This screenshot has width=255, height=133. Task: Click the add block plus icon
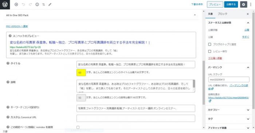point(16,4)
